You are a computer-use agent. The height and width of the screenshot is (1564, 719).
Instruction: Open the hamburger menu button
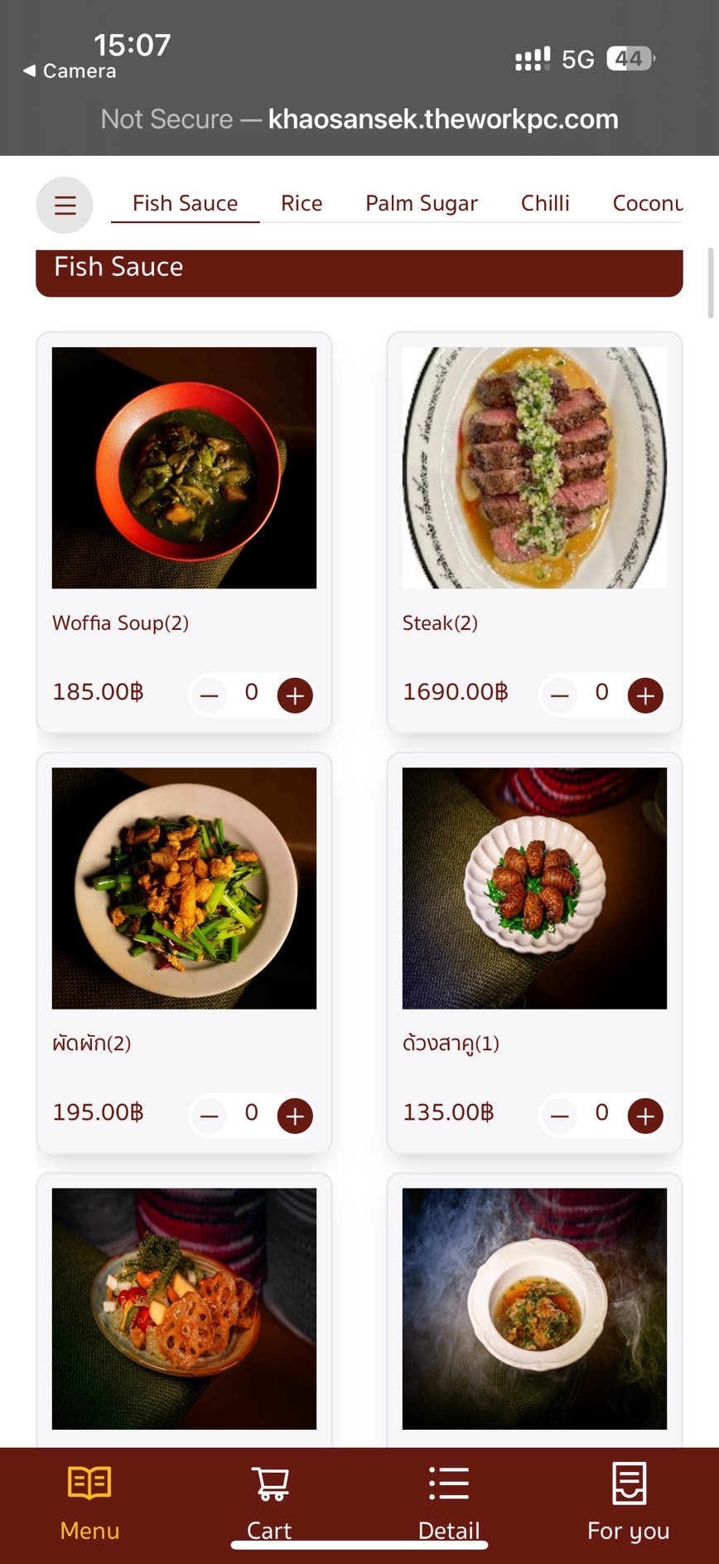[65, 205]
